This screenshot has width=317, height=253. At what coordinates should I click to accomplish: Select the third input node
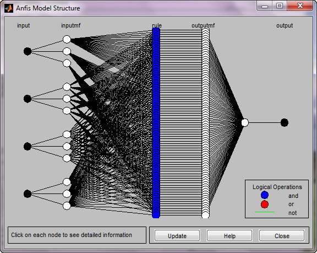tap(28, 146)
